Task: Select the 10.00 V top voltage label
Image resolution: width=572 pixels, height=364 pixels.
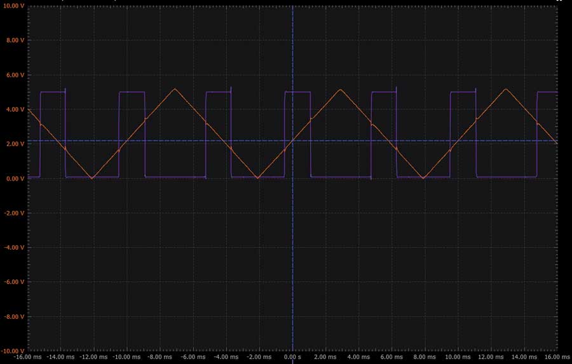Action: 13,6
